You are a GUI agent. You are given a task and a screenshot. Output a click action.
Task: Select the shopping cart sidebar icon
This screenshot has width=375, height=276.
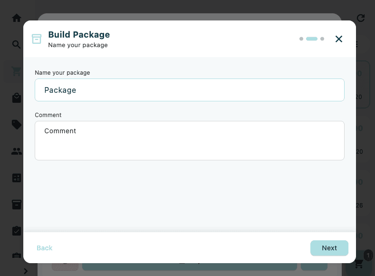(x=17, y=71)
